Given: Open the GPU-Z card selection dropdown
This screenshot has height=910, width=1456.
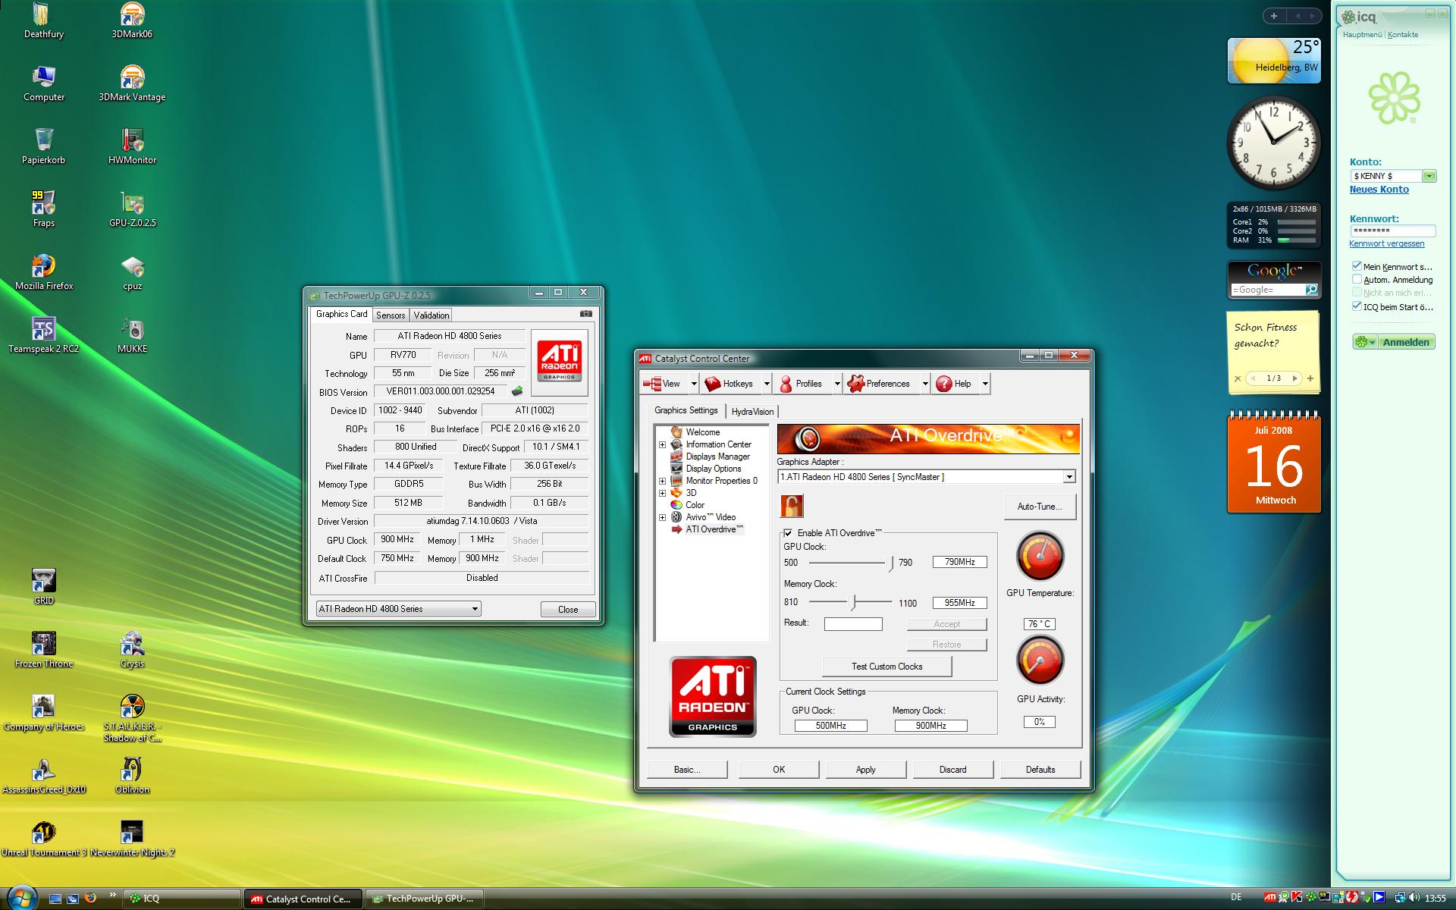Looking at the screenshot, I should pos(475,609).
